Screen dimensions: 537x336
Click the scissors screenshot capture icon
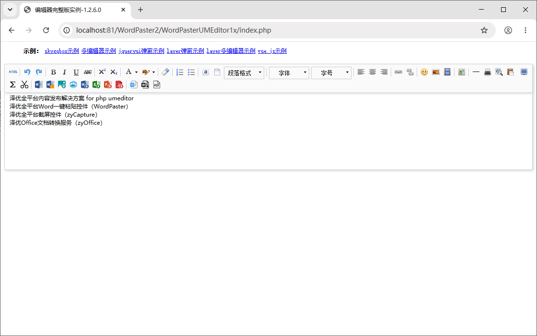coord(24,84)
